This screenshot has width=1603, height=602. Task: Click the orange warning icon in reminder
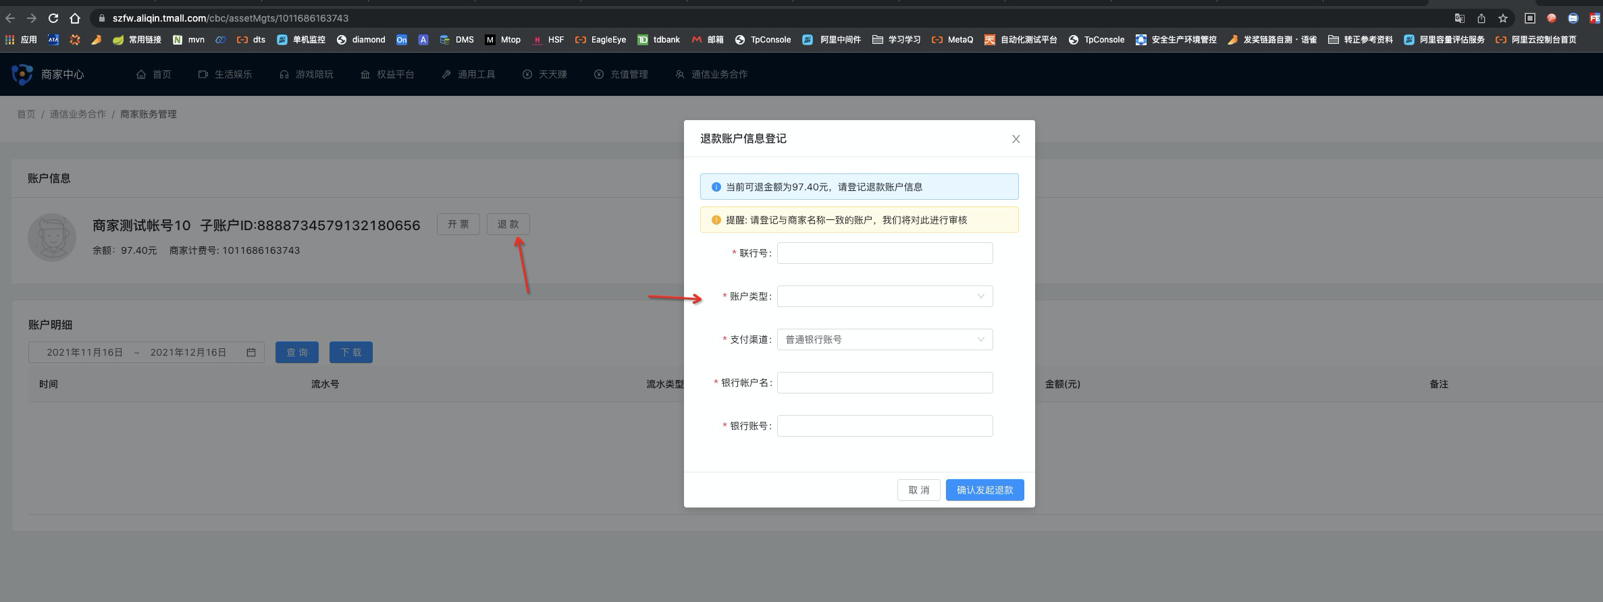click(x=716, y=220)
